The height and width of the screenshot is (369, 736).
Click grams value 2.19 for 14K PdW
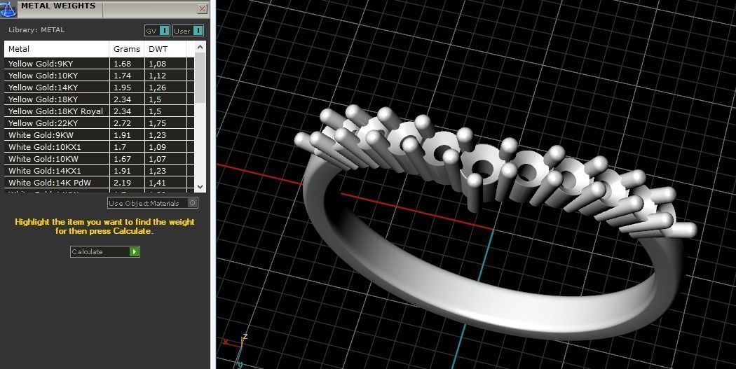pyautogui.click(x=122, y=183)
